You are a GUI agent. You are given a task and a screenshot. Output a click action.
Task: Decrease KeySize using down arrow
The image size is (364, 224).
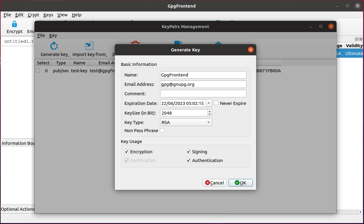210,115
